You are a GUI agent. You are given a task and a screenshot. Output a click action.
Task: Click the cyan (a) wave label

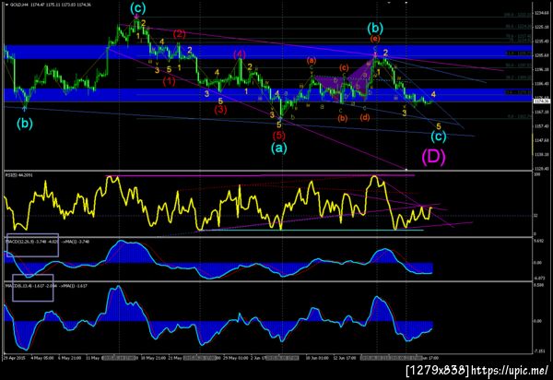coord(279,148)
